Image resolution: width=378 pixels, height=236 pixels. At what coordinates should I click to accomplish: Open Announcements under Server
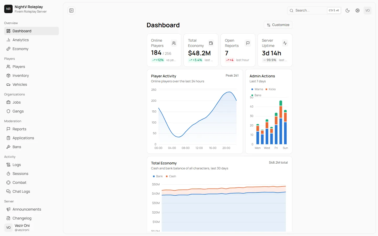pyautogui.click(x=31, y=209)
